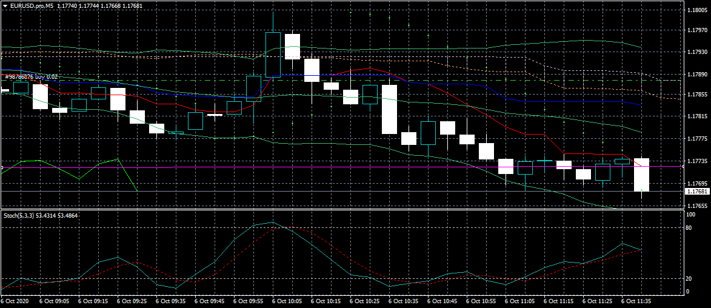Click the stochastic 100 scale label

pyautogui.click(x=691, y=215)
